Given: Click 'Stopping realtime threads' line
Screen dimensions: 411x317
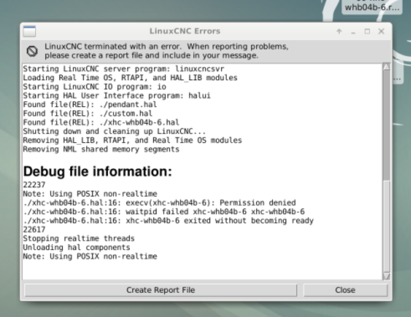Looking at the screenshot, I should click(x=79, y=238).
